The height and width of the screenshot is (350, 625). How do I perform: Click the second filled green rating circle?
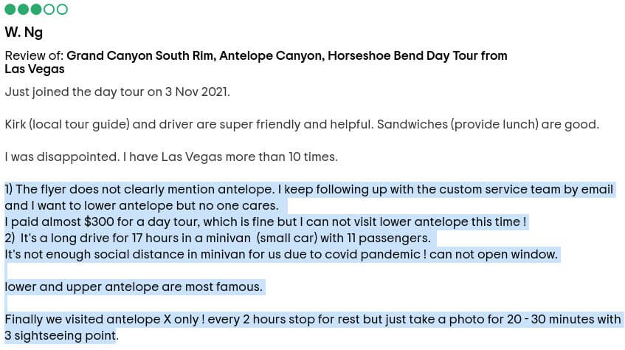(x=23, y=10)
